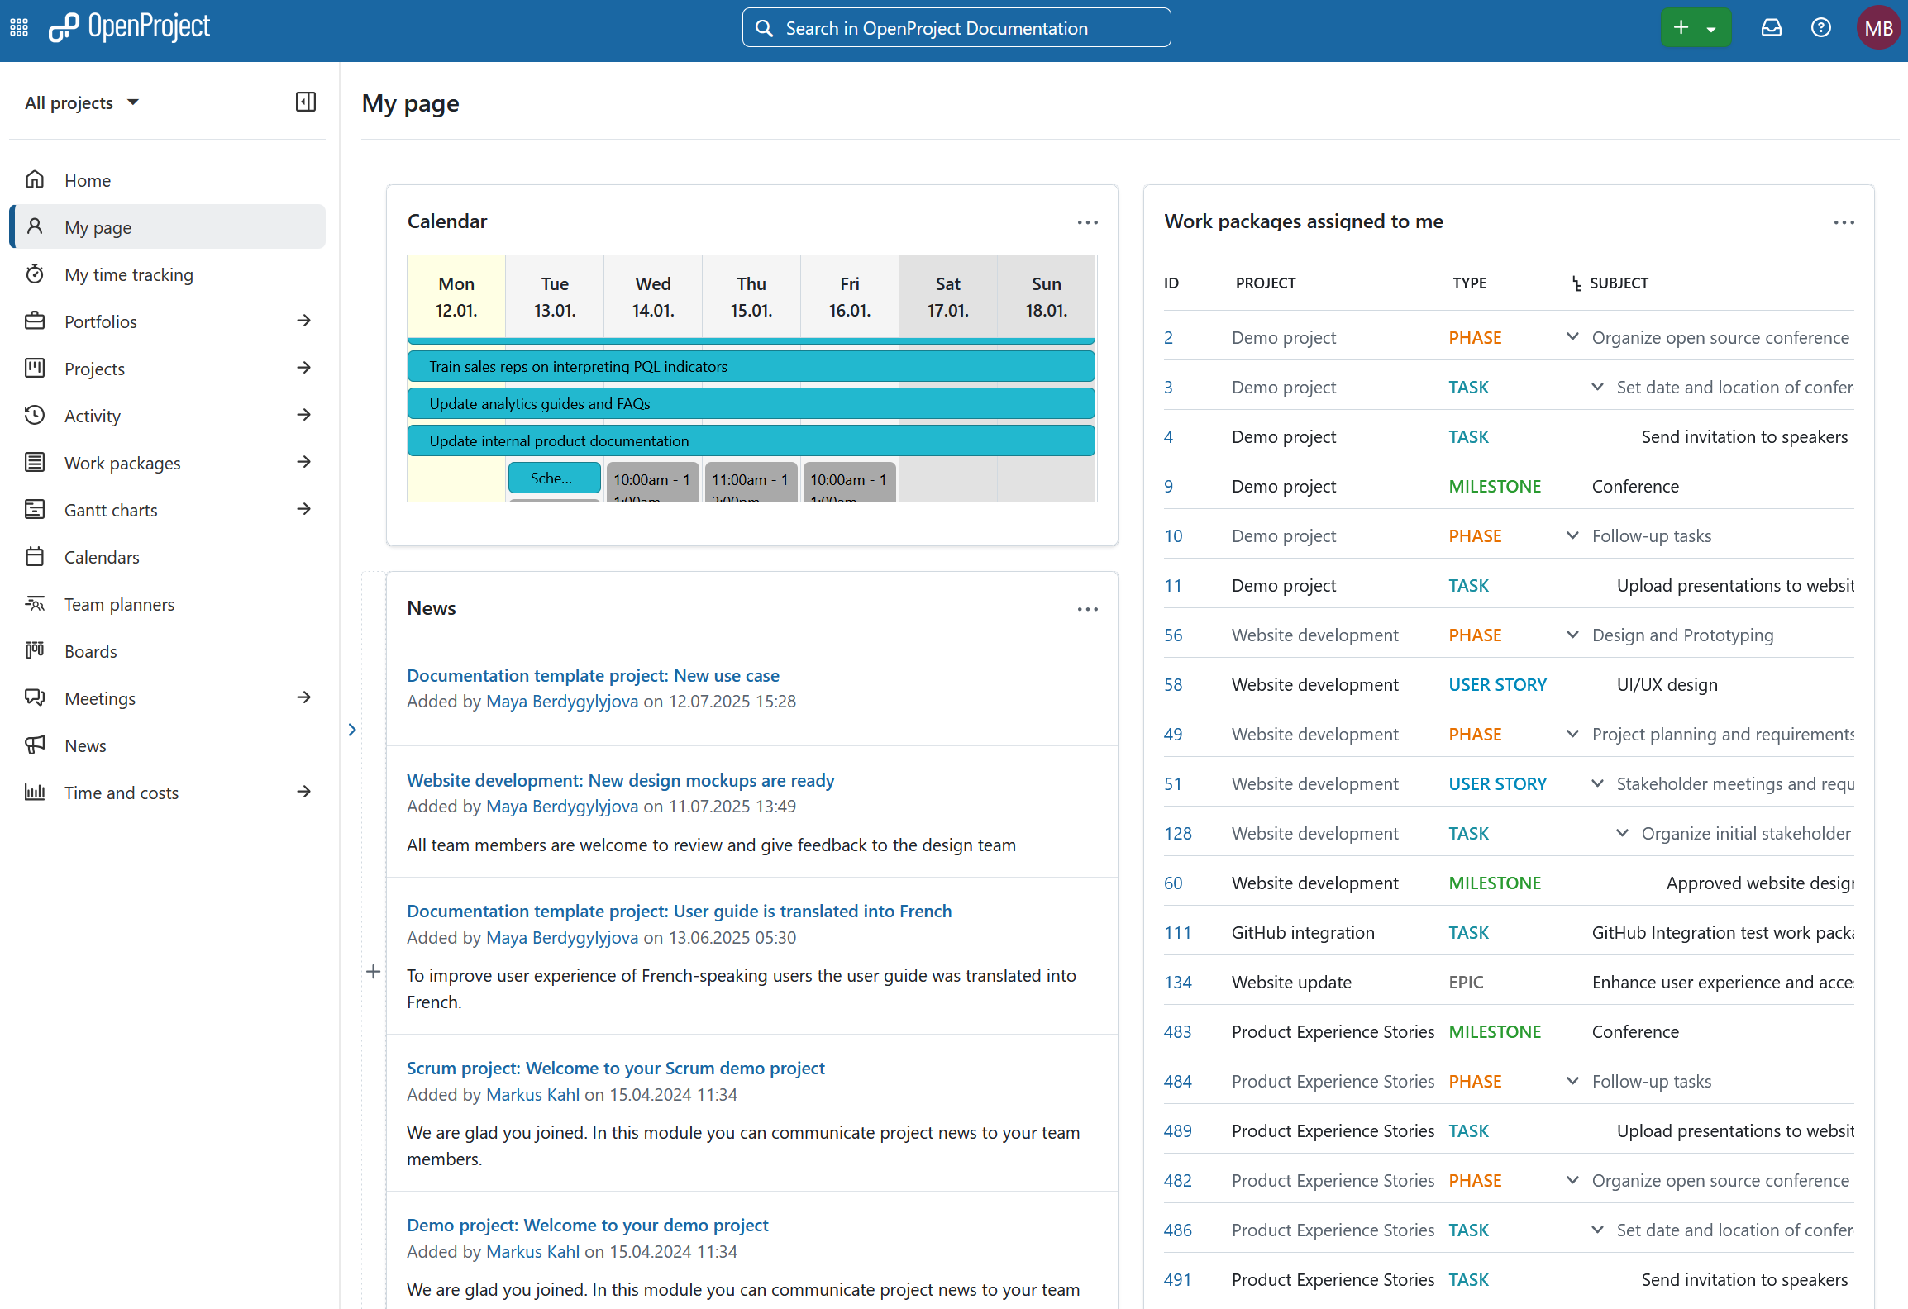The height and width of the screenshot is (1309, 1908).
Task: Open Time and costs module
Action: pyautogui.click(x=121, y=792)
